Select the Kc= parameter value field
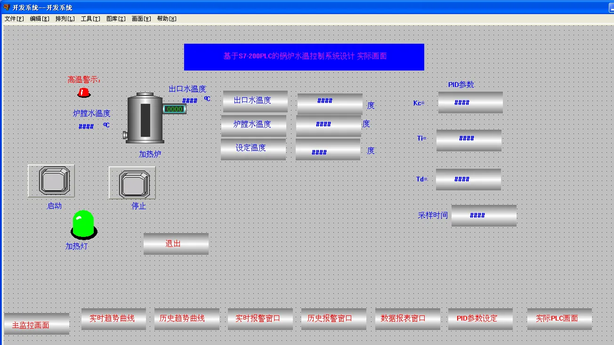Viewport: 614px width, 345px height. pos(471,102)
